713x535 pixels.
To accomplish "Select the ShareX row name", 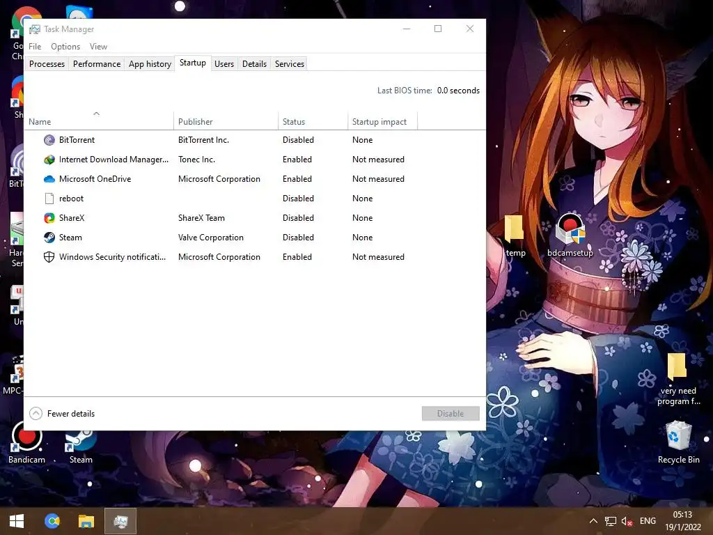I will pyautogui.click(x=72, y=218).
